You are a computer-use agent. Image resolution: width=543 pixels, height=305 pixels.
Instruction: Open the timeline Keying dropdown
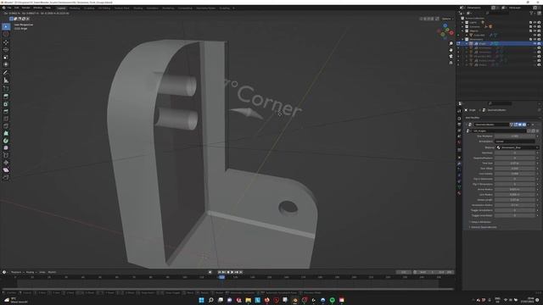31,272
